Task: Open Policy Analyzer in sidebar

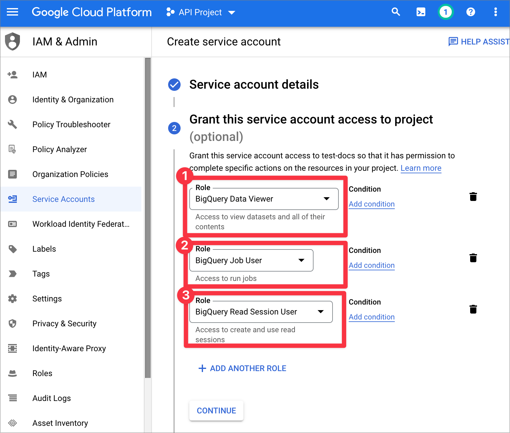Action: [x=71, y=149]
